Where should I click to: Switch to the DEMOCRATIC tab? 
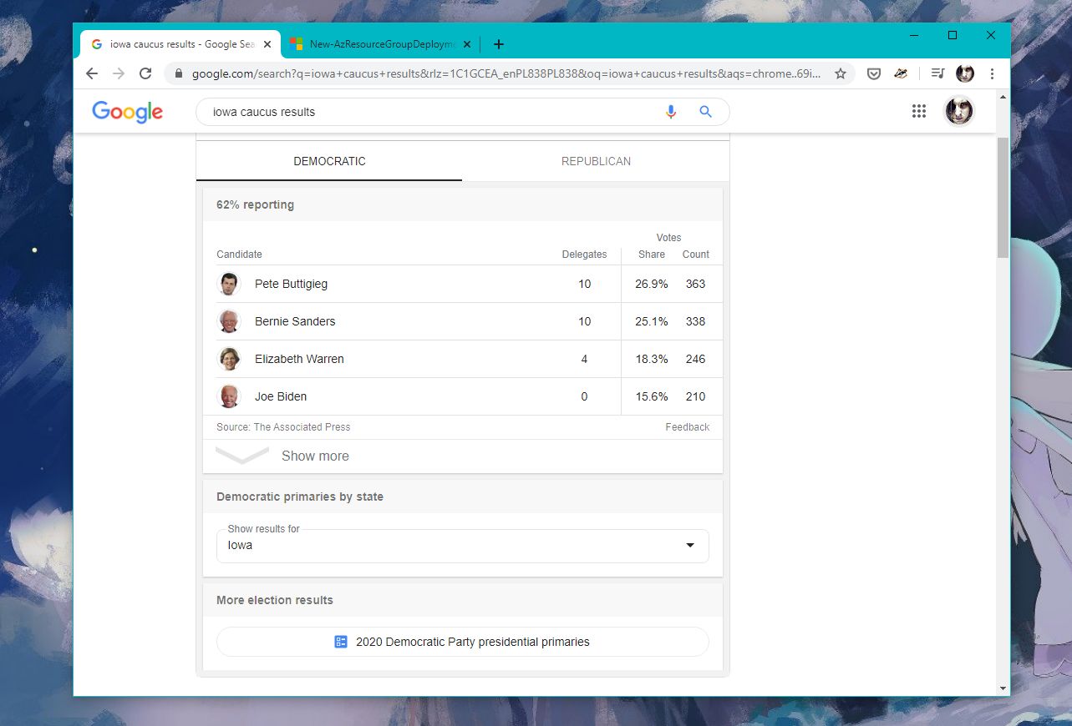point(329,161)
